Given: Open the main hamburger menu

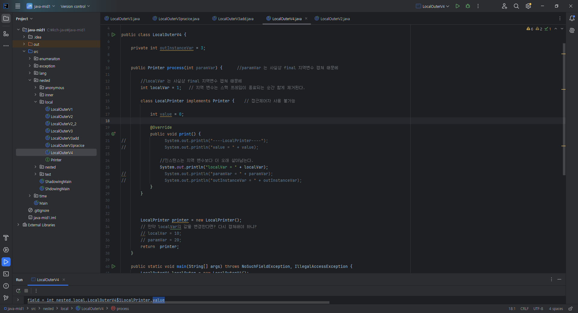Looking at the screenshot, I should pos(18,6).
